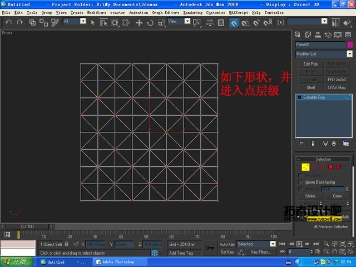Click the Edit Poly modifier button
Viewport: 356px width, 267px height.
point(310,64)
